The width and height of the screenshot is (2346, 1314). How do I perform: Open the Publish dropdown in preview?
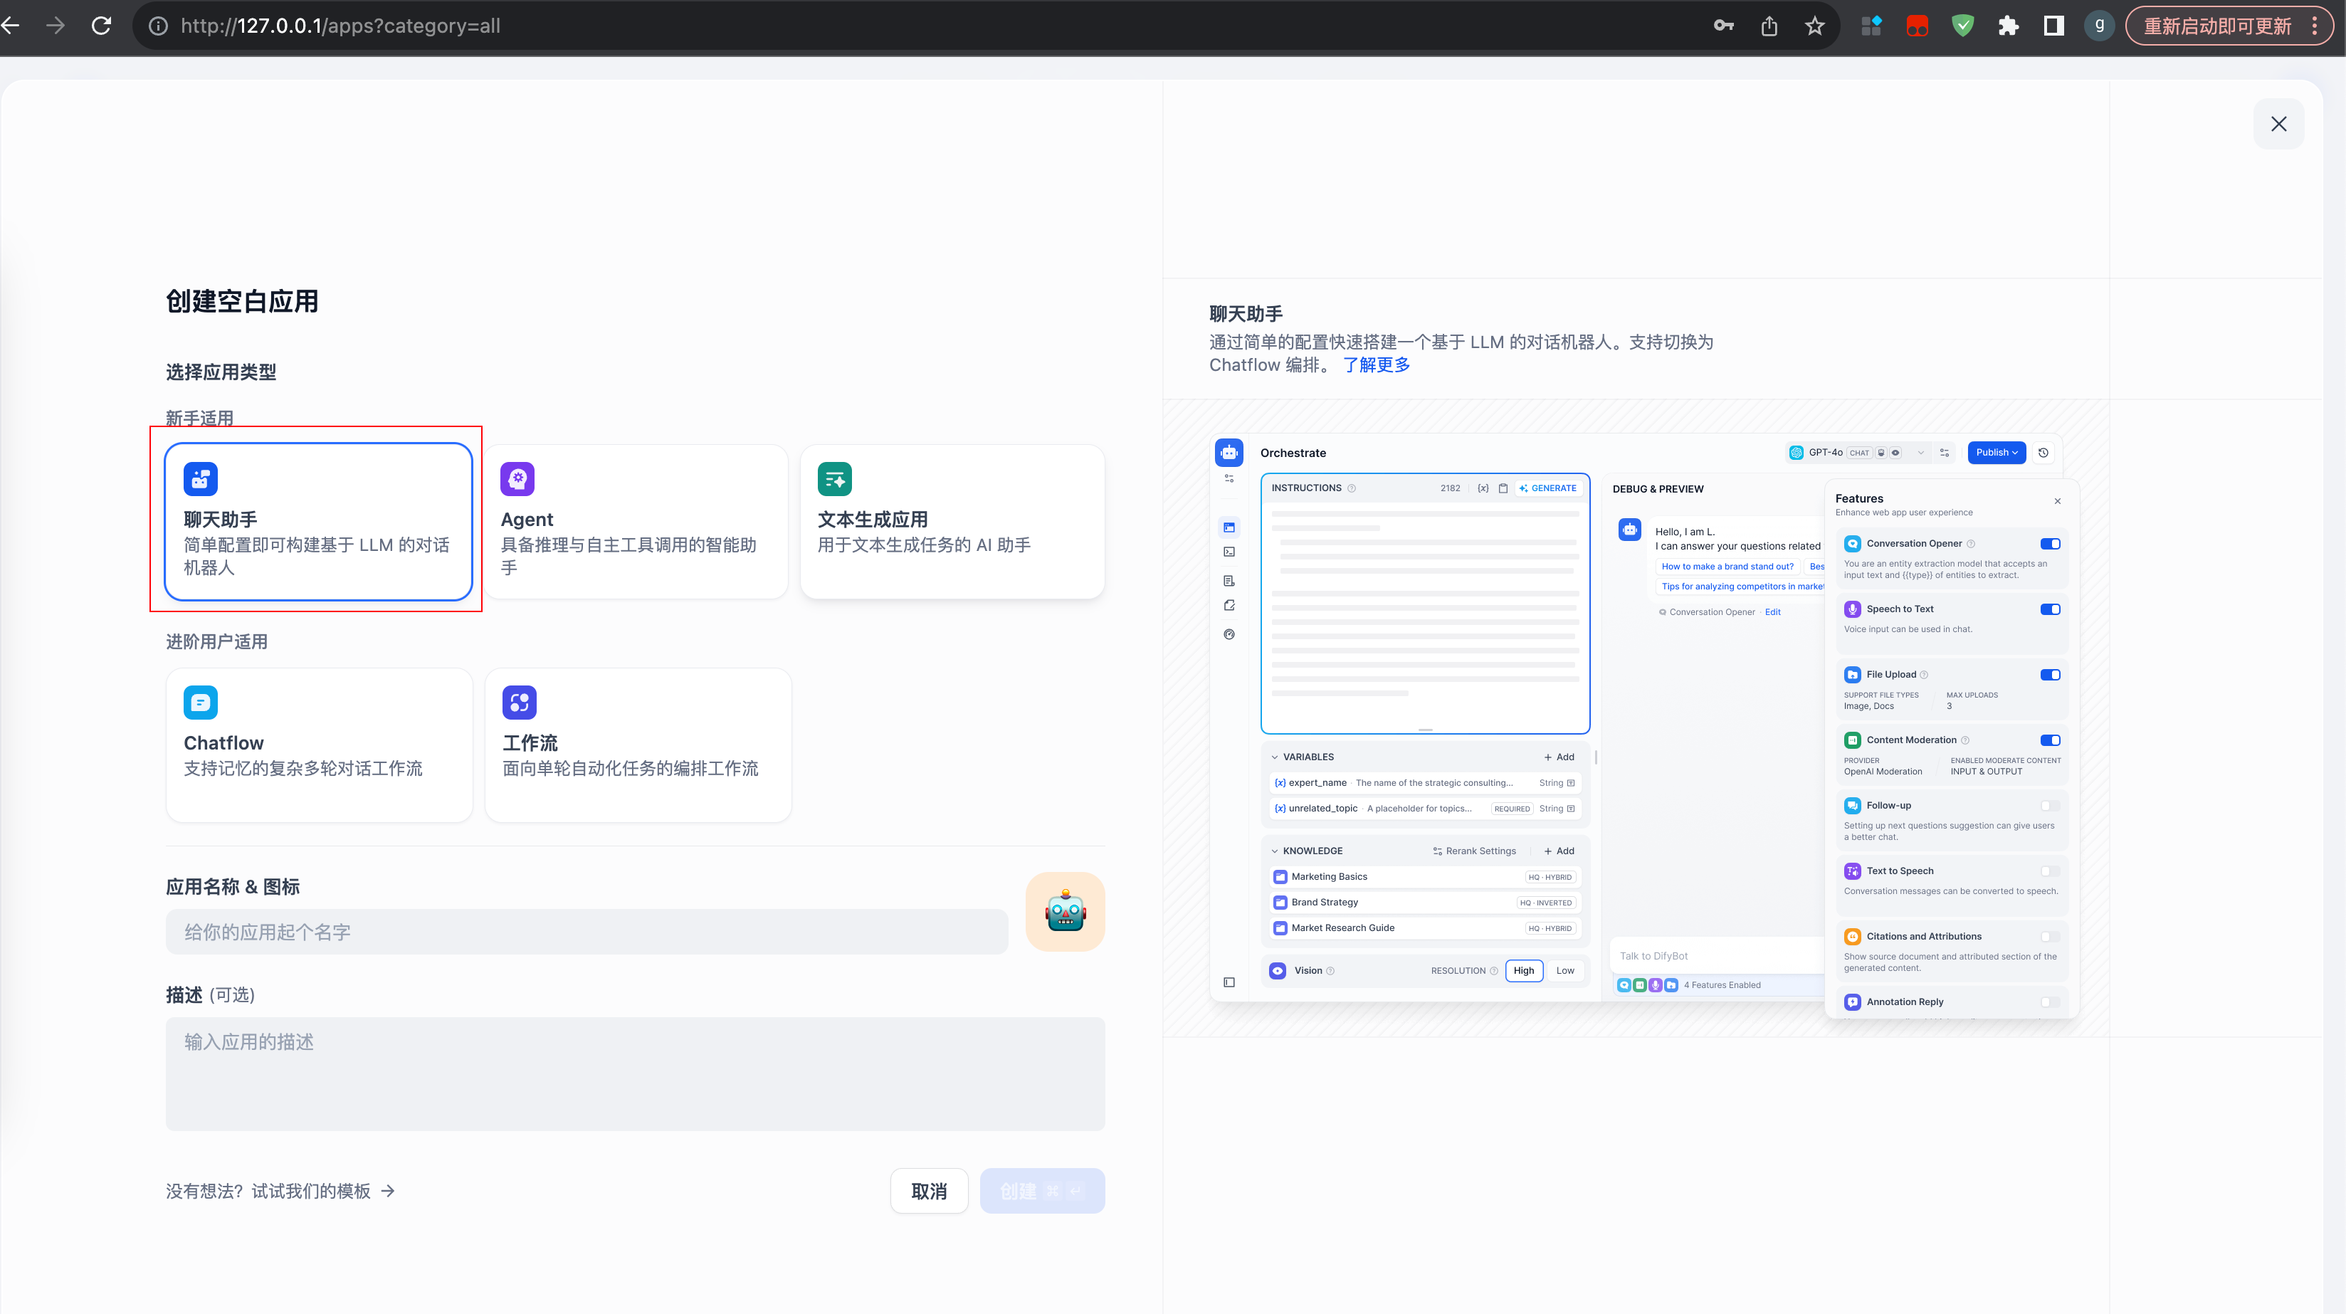(1997, 453)
